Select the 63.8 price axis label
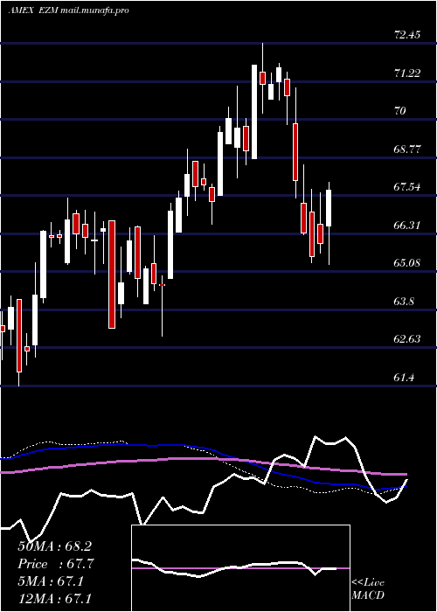Viewport: 437px width, 612px height. (404, 302)
